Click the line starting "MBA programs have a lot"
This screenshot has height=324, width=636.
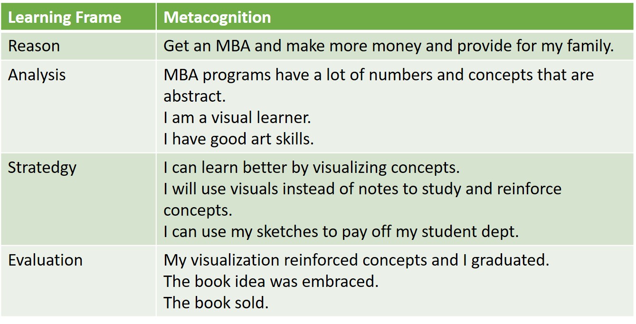379,75
